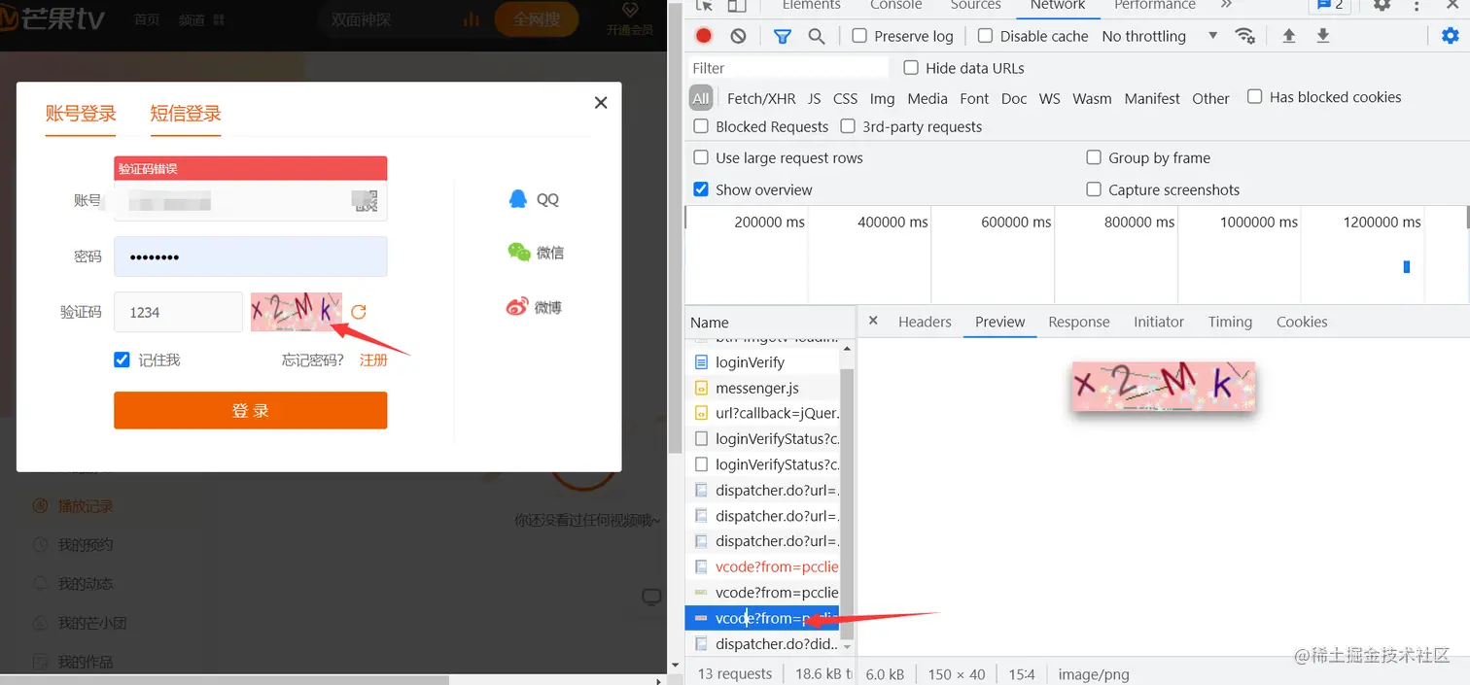This screenshot has width=1470, height=685.
Task: Check Hide data URLs
Action: tap(911, 68)
